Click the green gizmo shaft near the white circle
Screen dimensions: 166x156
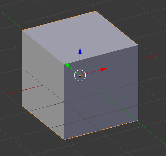coord(73,70)
